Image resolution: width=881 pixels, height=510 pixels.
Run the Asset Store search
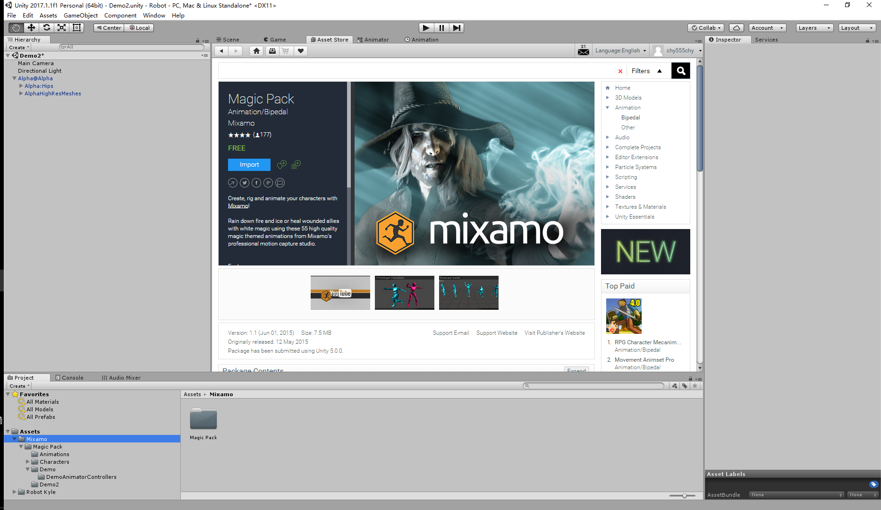tap(681, 71)
